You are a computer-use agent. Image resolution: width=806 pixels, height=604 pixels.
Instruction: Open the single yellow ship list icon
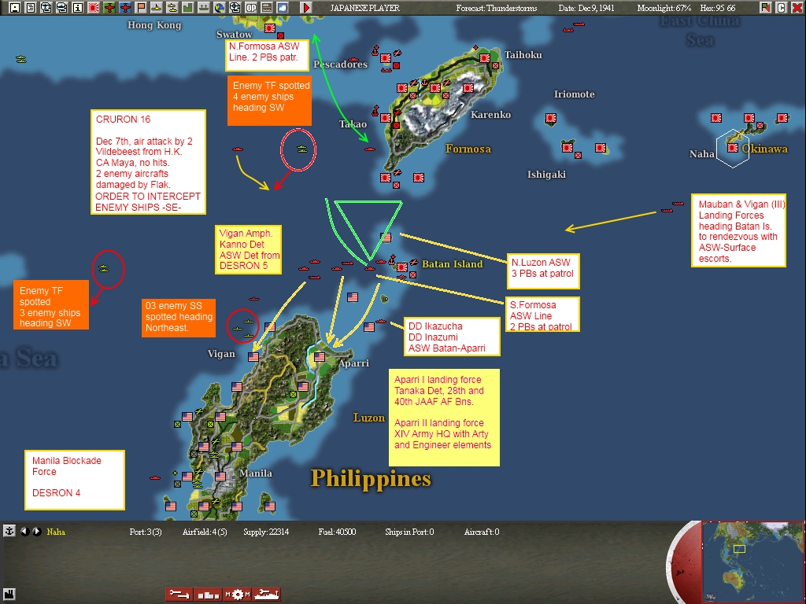(157, 8)
